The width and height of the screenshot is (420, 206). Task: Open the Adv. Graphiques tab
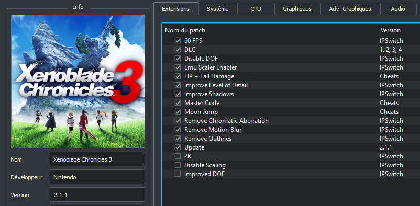click(350, 9)
